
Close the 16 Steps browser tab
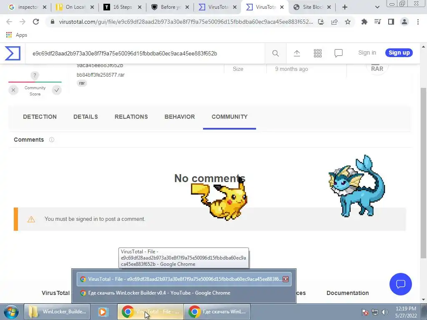click(x=140, y=7)
